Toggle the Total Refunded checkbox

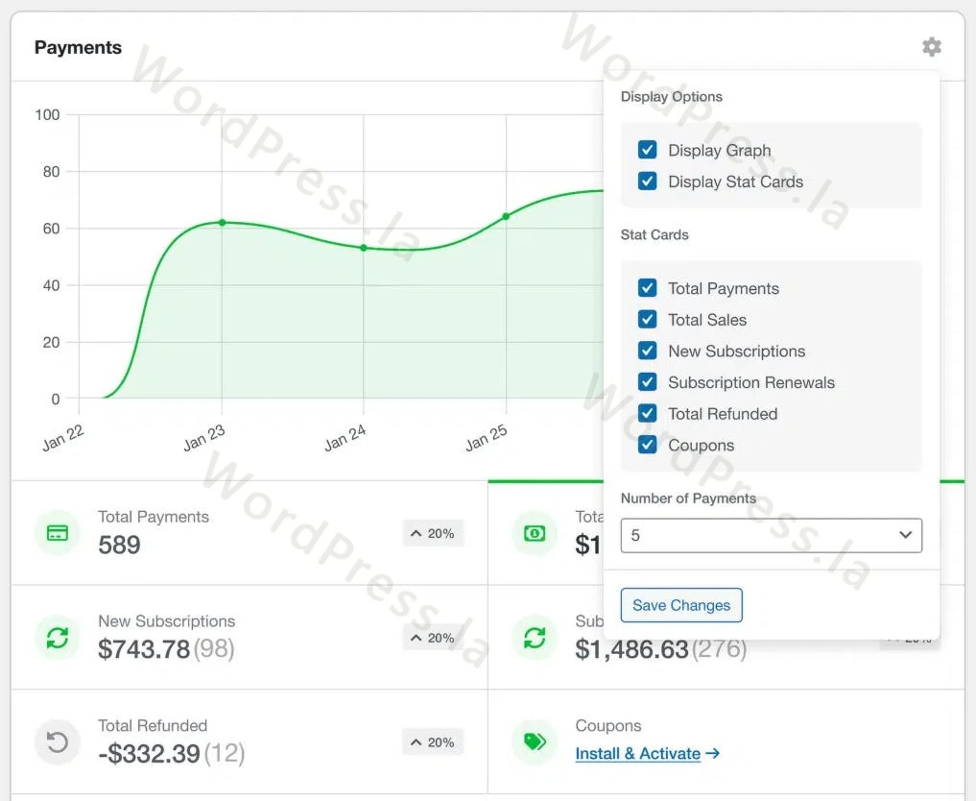tap(648, 414)
